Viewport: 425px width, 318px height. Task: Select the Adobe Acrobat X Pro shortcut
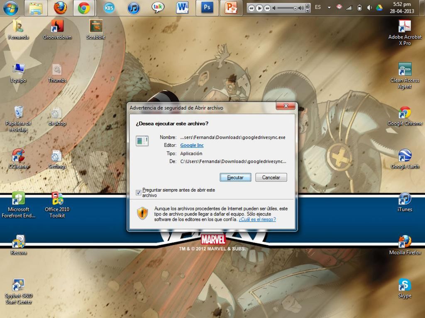pos(405,32)
